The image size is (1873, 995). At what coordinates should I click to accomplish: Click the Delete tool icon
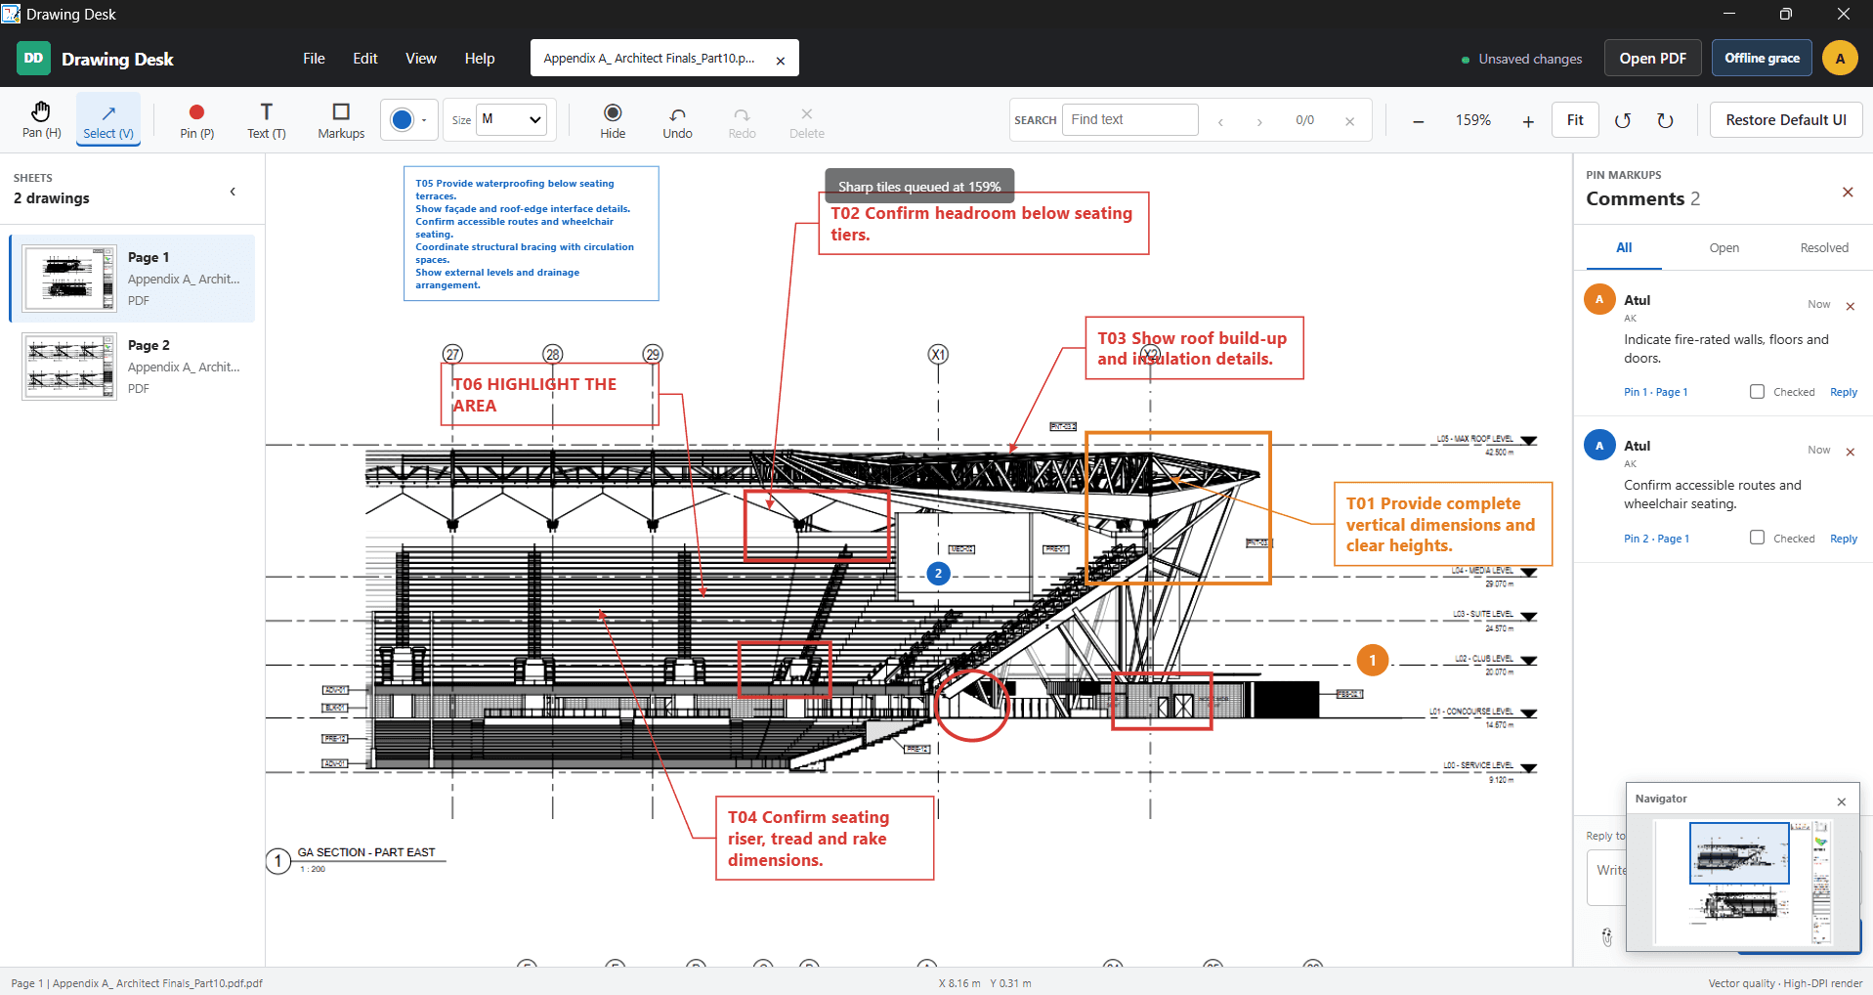(x=806, y=120)
